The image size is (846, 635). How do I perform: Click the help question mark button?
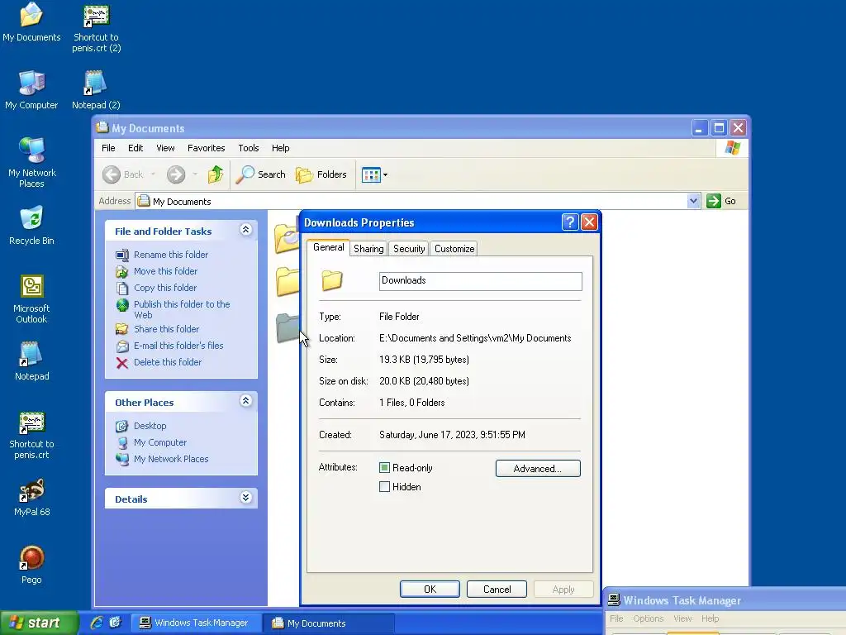(570, 222)
